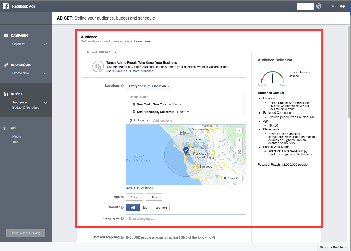Screen dimensions: 351x251
Task: Change New York +50mi radius dropdown
Action: [175, 104]
